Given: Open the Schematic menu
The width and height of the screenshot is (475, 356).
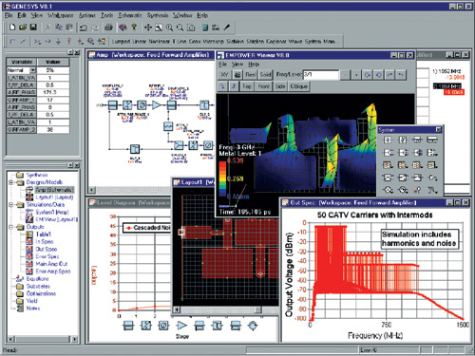Looking at the screenshot, I should pos(130,15).
